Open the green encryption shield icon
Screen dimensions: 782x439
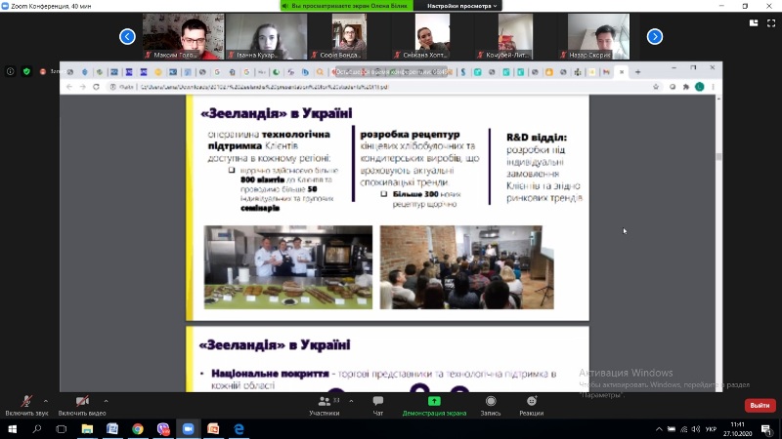click(x=26, y=71)
